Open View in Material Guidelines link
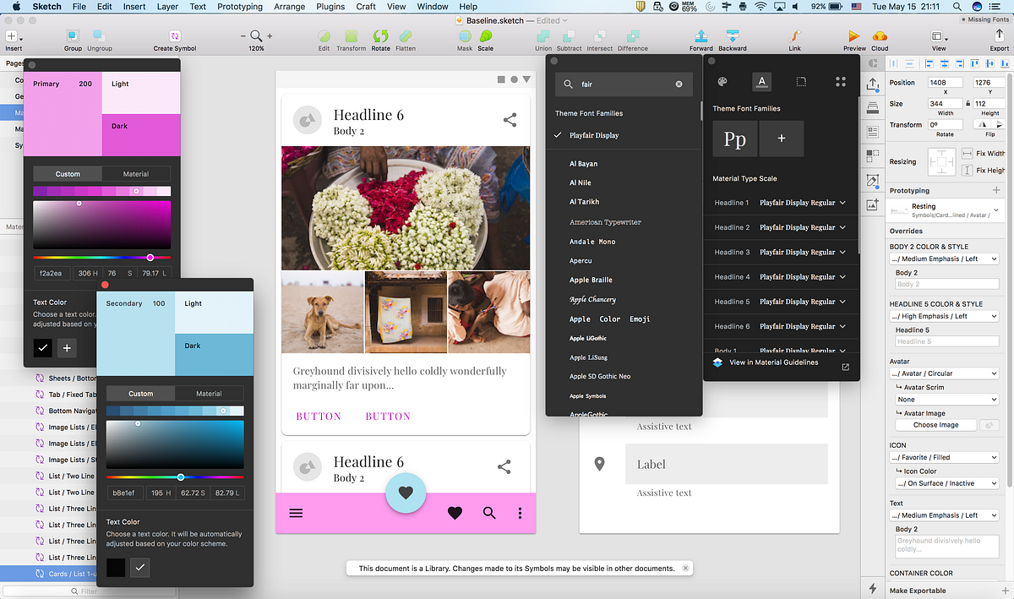1014x599 pixels. [774, 362]
